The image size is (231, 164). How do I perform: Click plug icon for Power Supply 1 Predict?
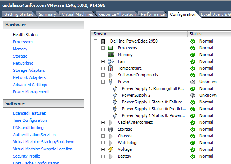115,109
